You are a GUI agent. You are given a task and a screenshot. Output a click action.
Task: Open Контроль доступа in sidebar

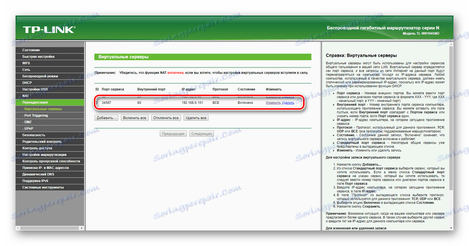click(x=50, y=148)
